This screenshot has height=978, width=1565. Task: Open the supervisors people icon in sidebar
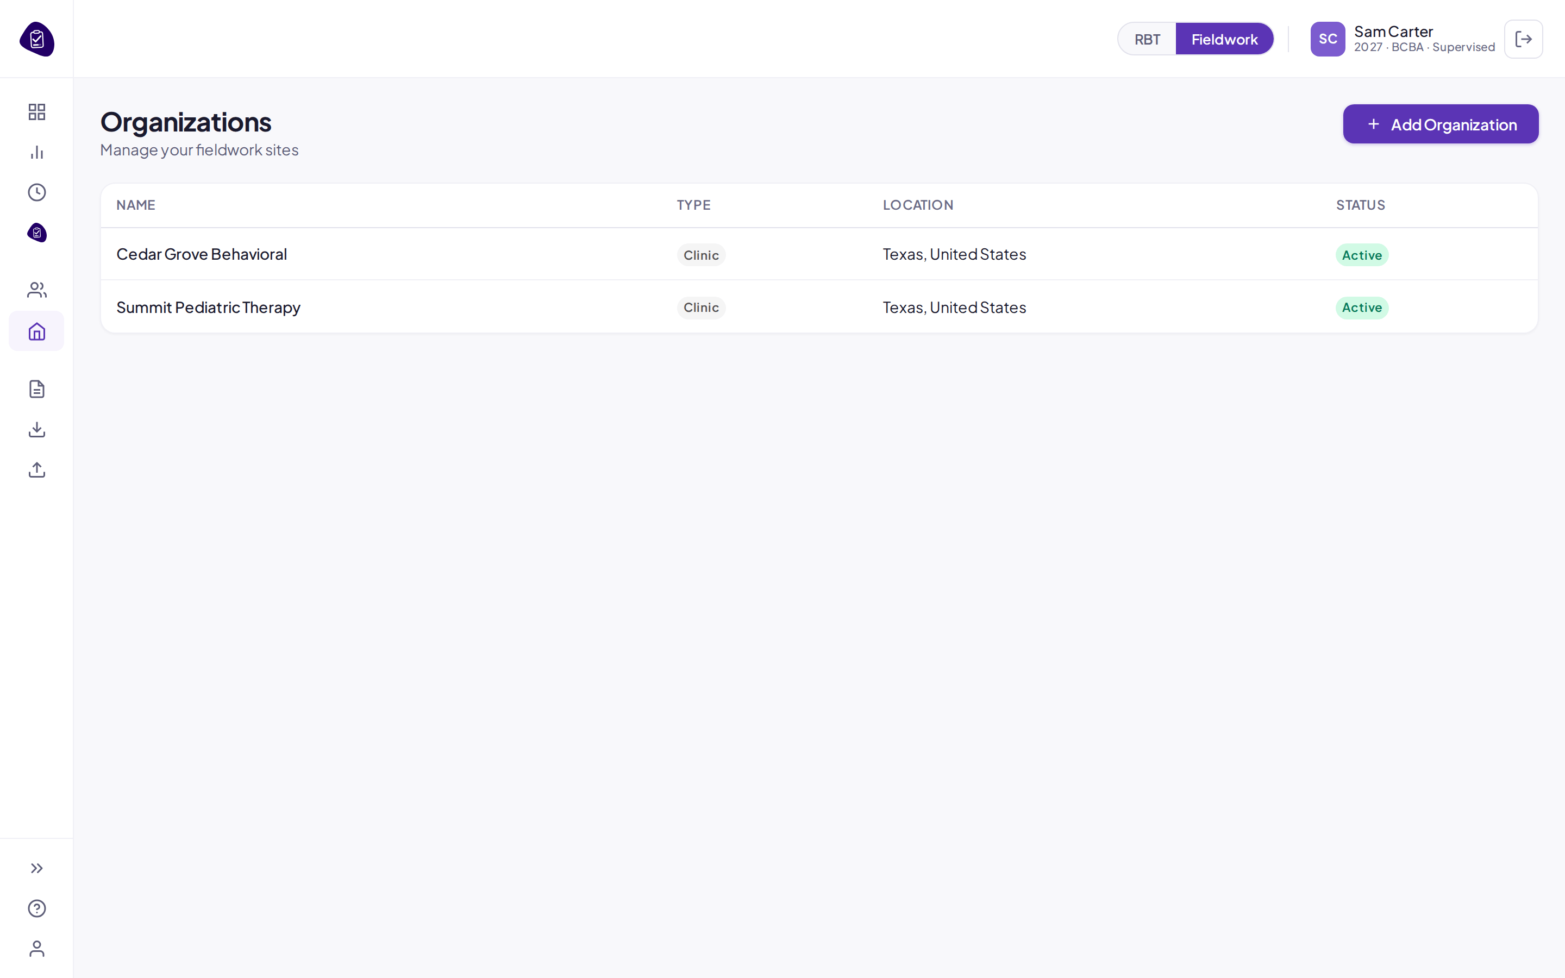(x=37, y=290)
